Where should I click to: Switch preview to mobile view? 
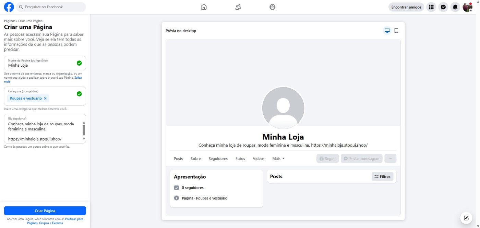tap(396, 31)
